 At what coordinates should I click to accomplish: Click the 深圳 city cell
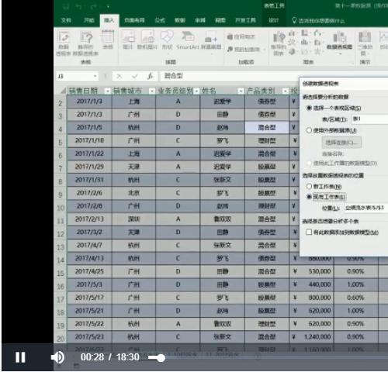(133, 219)
